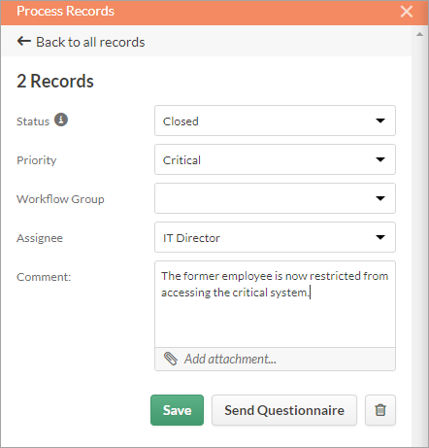429x448 pixels.
Task: Click the Priority dropdown arrow
Action: pos(380,159)
